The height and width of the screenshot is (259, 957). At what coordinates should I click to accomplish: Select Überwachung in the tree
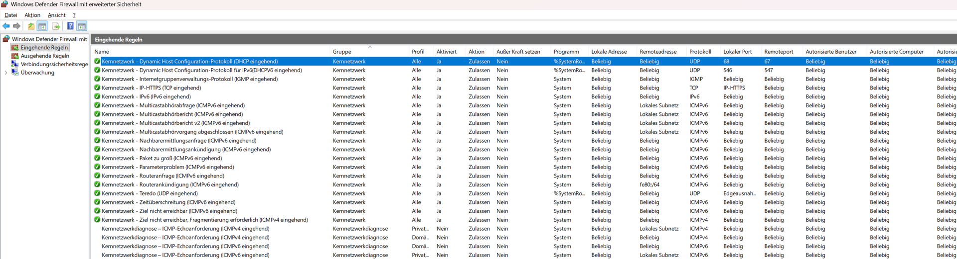(x=37, y=73)
